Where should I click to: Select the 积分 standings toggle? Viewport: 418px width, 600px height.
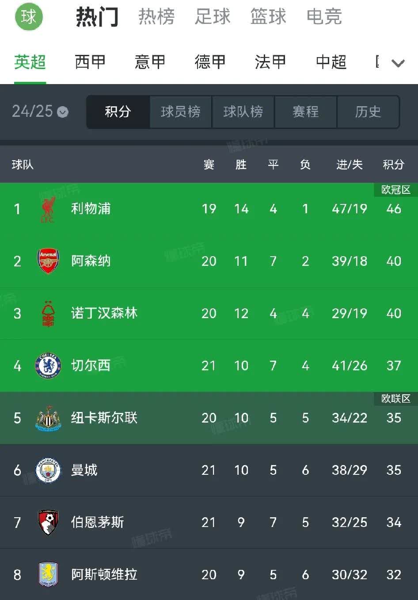point(118,112)
